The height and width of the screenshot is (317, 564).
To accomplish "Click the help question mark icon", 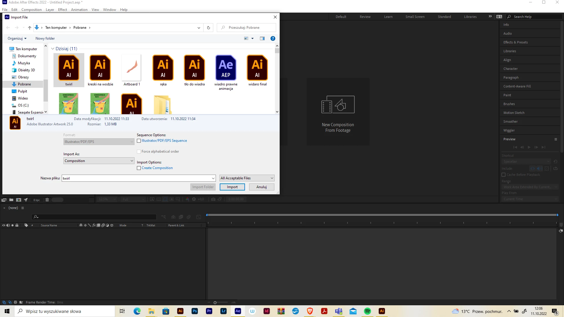I will (273, 38).
